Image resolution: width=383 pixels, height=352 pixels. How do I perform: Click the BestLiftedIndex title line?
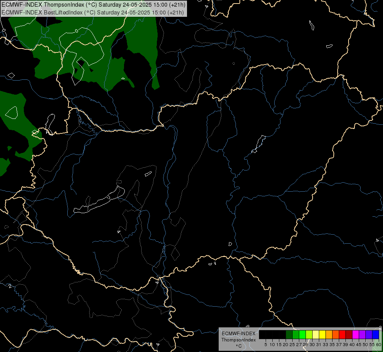[x=93, y=13]
